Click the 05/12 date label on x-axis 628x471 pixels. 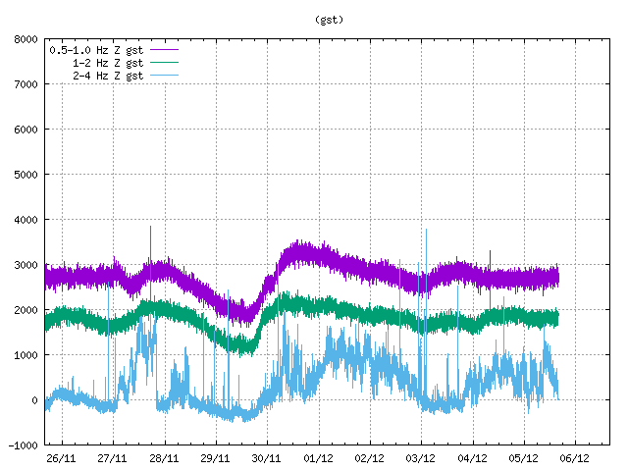523,458
